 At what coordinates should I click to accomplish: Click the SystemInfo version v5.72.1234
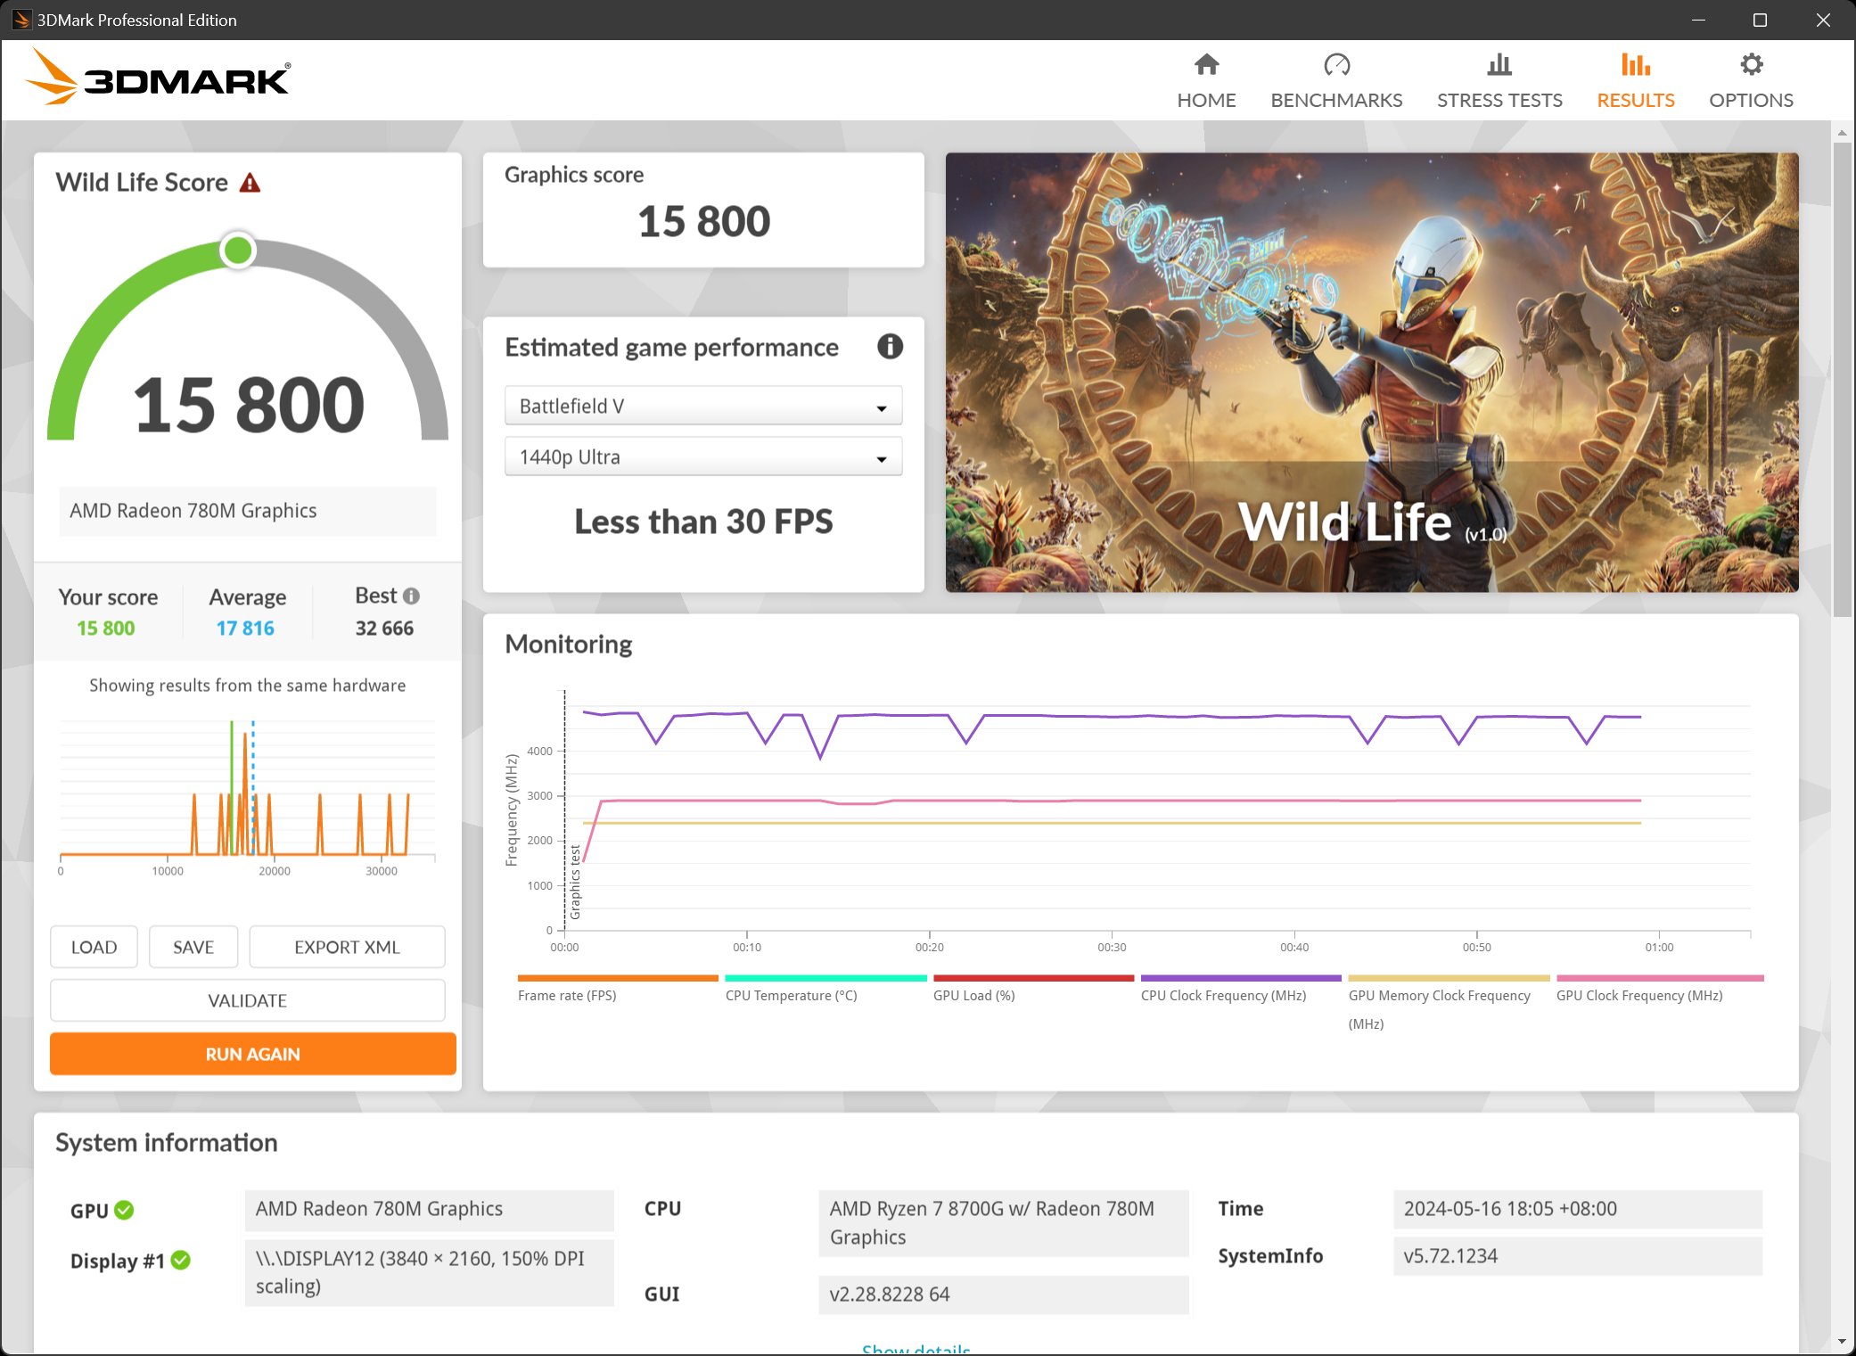[1578, 1256]
